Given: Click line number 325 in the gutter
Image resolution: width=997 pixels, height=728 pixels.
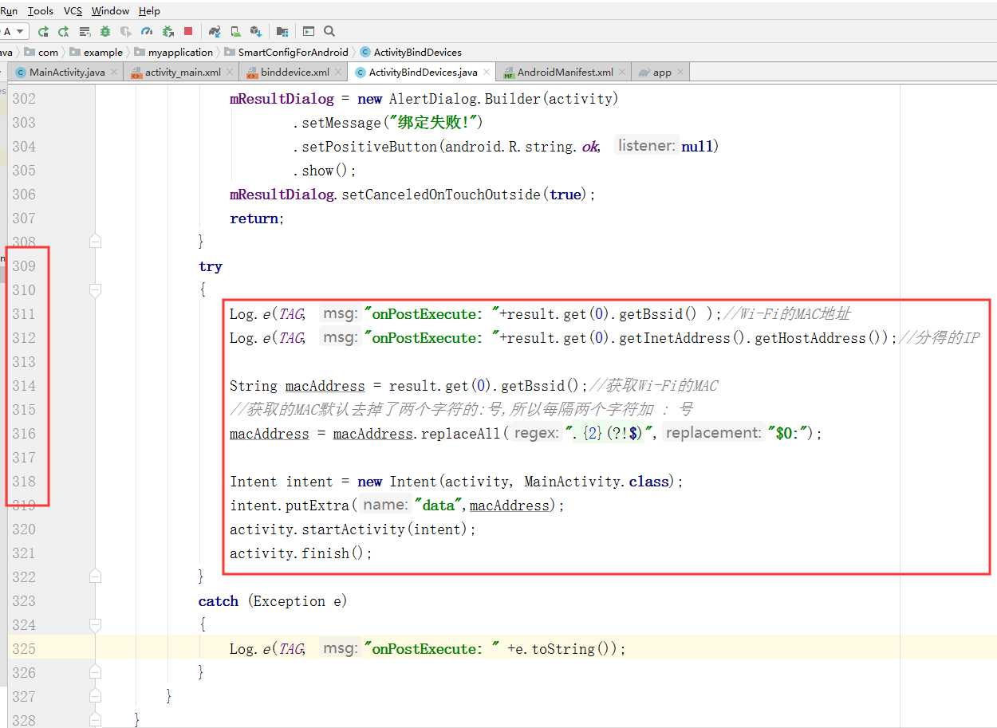Looking at the screenshot, I should 24,649.
